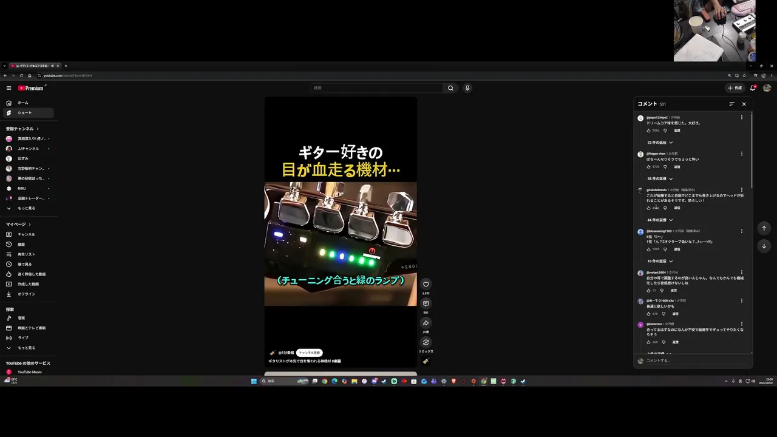Open options menu for ドリームコア comment

tap(741, 118)
